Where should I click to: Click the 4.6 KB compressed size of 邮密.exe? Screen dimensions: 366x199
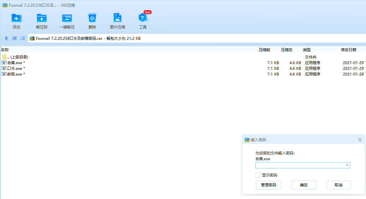(x=295, y=74)
